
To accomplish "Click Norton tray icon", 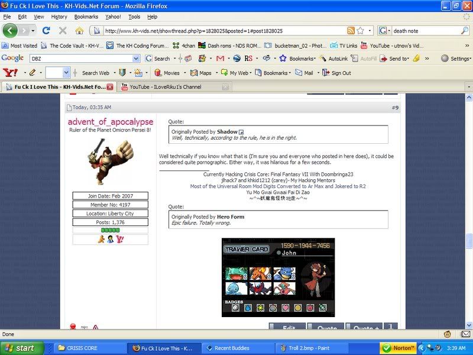I will point(398,348).
